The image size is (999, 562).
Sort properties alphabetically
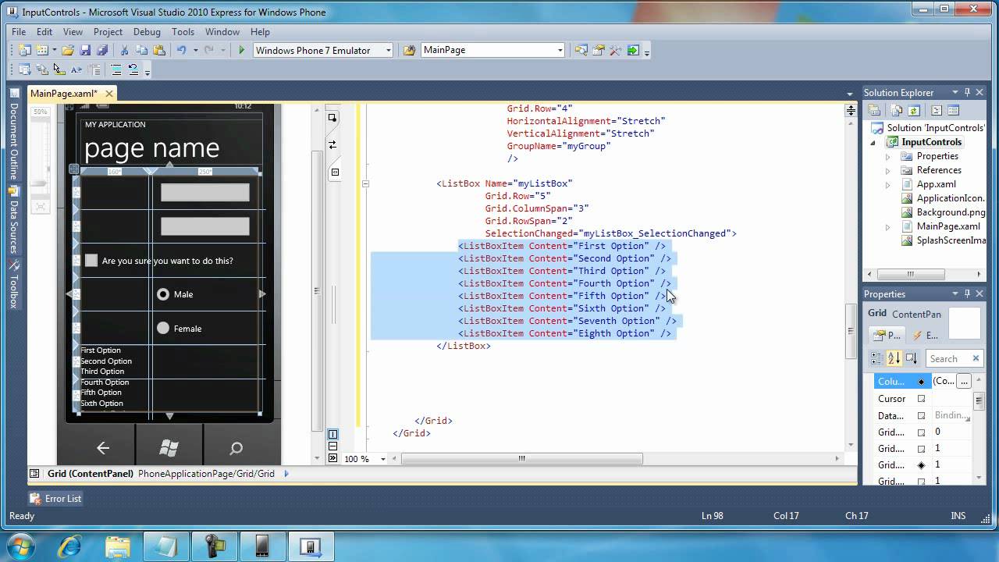(x=894, y=358)
